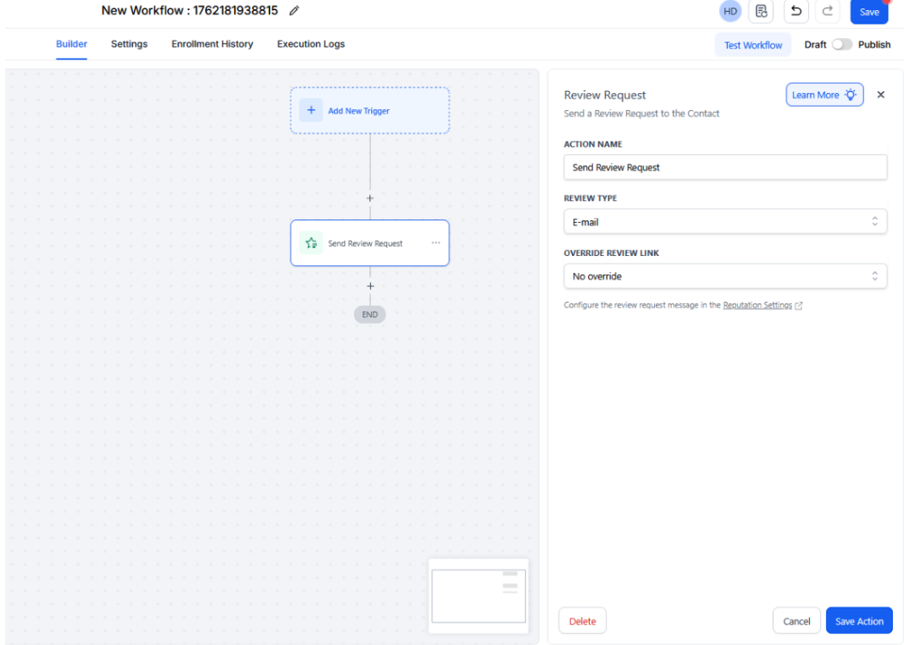Click the undo arrow icon
Viewport: 904px width, 645px height.
tap(796, 11)
